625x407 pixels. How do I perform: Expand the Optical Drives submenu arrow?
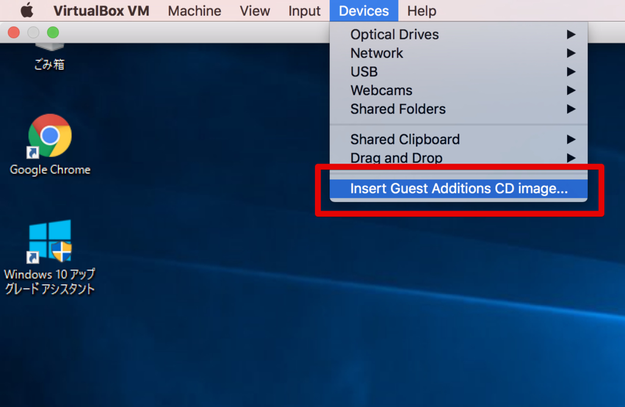point(571,35)
